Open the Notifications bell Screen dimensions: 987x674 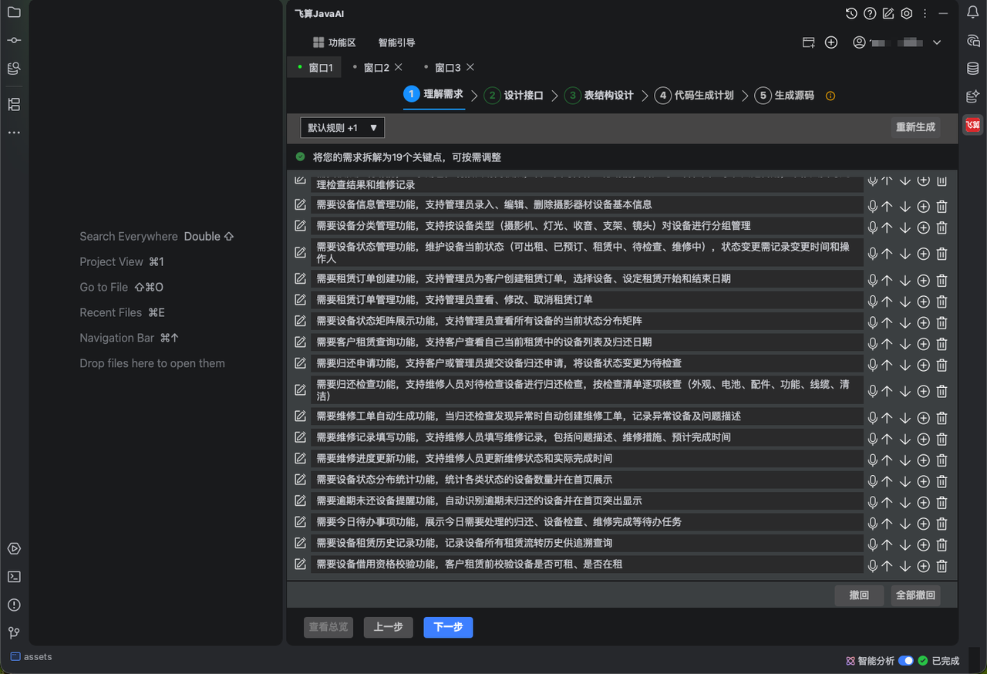[973, 12]
